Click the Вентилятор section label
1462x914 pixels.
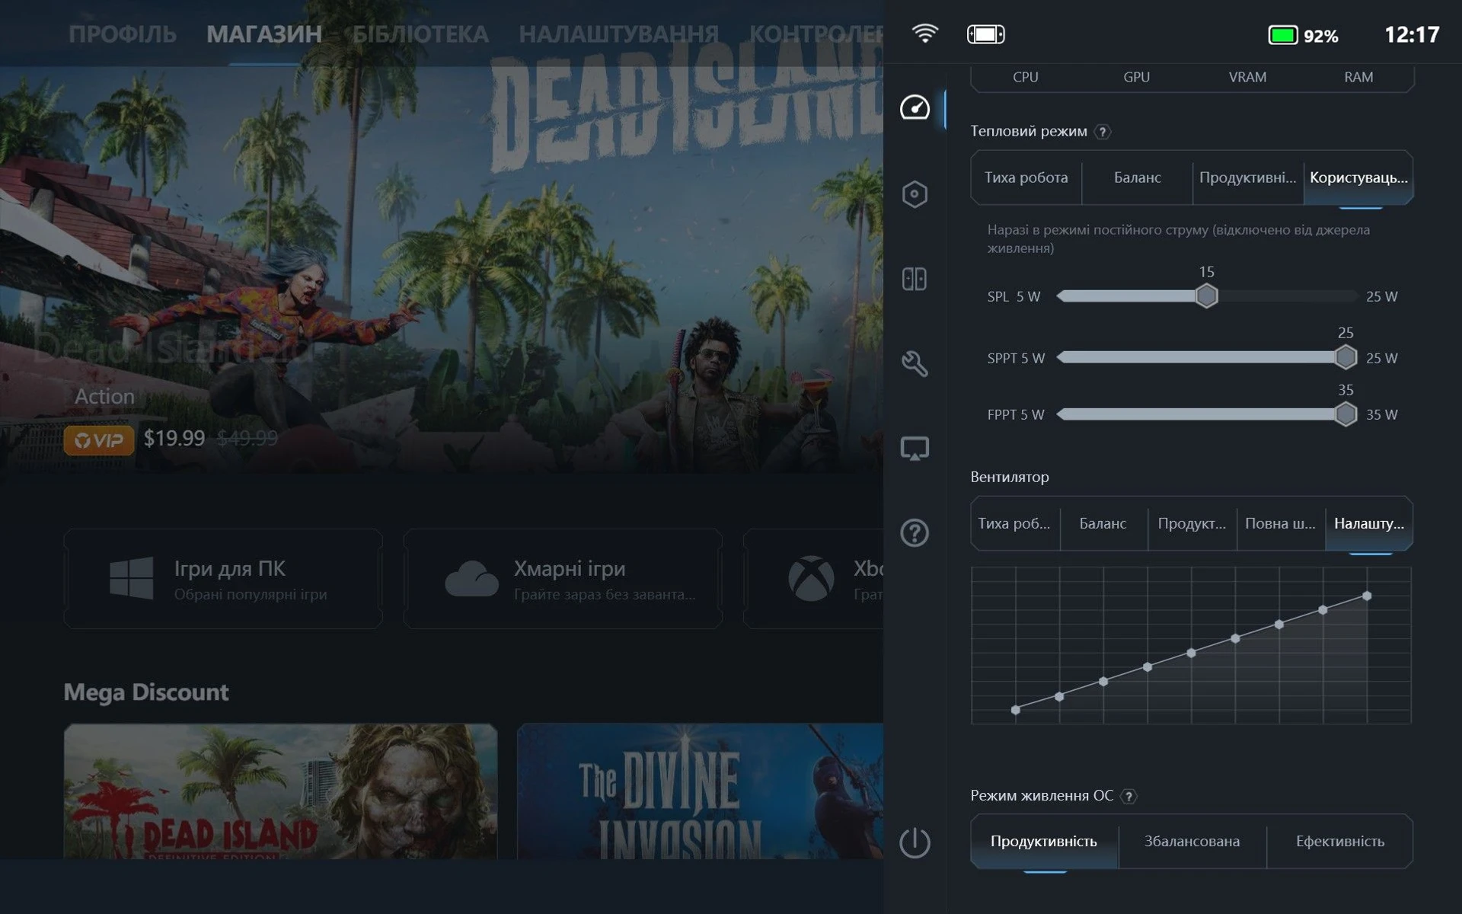coord(1010,477)
